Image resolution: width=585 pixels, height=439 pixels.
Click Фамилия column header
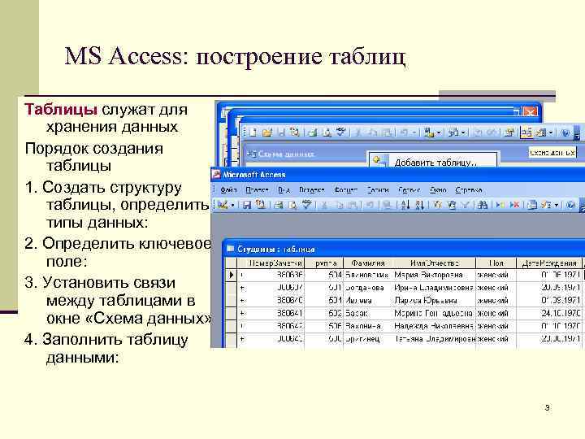click(x=368, y=263)
